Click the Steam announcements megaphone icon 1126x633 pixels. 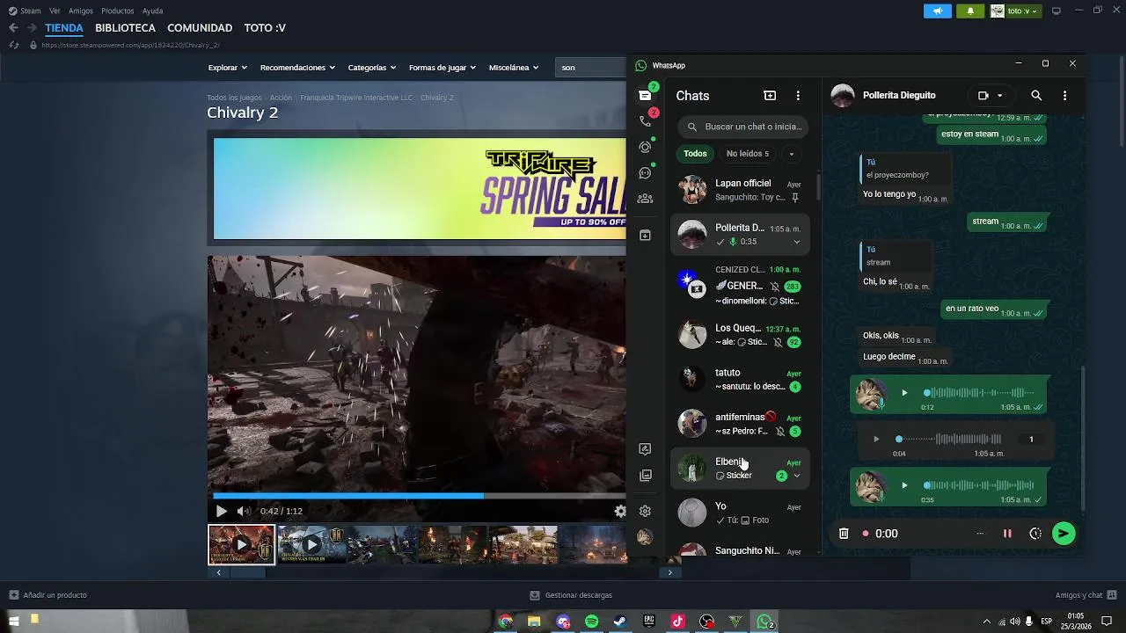pyautogui.click(x=938, y=11)
